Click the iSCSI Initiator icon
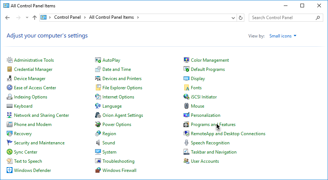The width and height of the screenshot is (328, 180). pos(186,97)
